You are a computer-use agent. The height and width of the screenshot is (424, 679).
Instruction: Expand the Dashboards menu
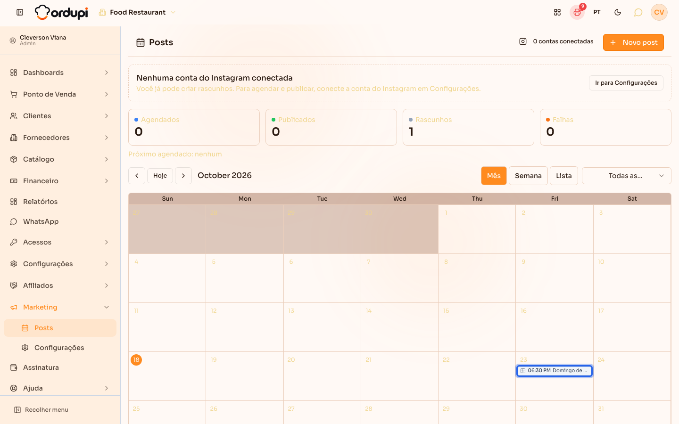coord(60,73)
